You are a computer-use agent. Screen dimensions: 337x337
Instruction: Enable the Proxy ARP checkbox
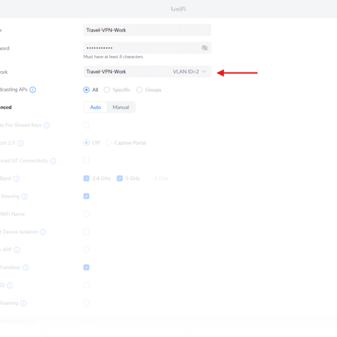tap(86, 249)
